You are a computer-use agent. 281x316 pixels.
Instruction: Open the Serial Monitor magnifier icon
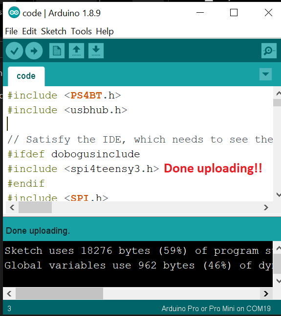(269, 50)
